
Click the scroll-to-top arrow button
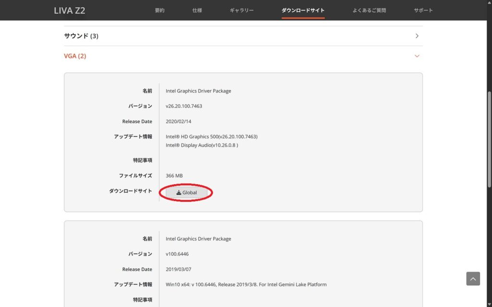point(473,279)
